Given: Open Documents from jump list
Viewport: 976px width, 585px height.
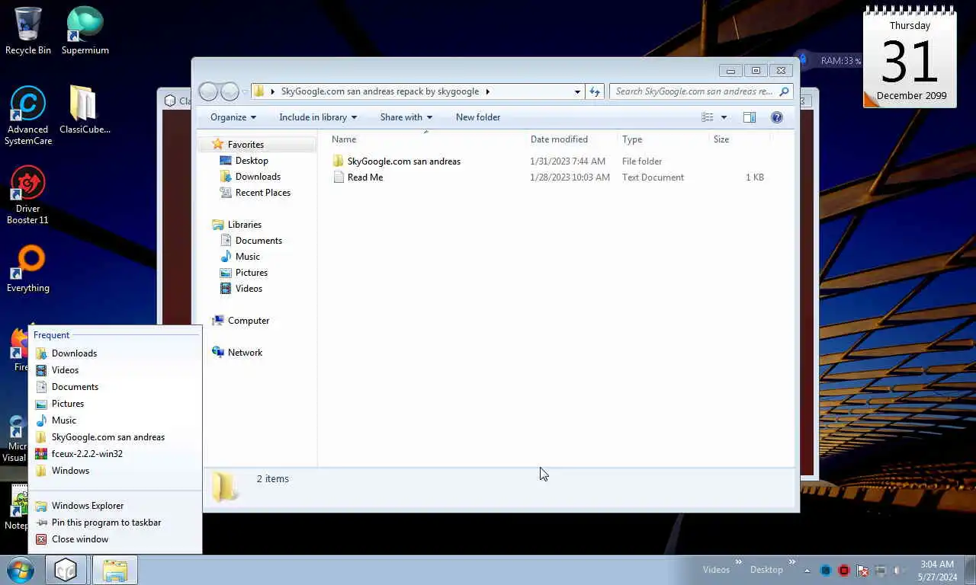Looking at the screenshot, I should coord(115,387).
